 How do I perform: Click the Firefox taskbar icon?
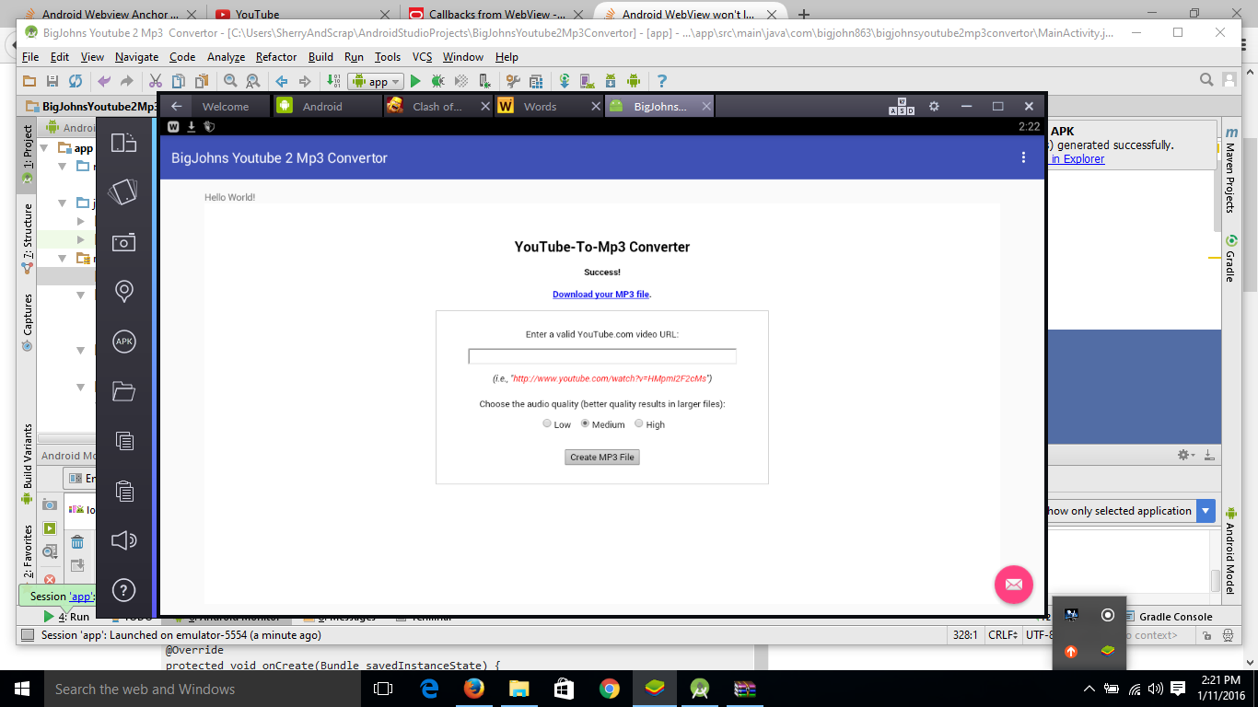pos(474,689)
